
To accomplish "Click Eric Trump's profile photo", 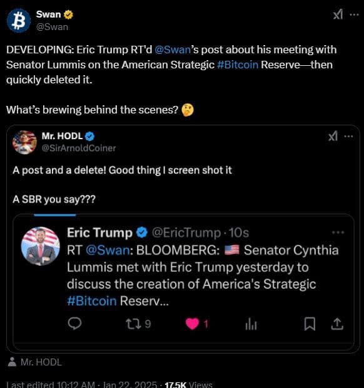I will point(41,246).
